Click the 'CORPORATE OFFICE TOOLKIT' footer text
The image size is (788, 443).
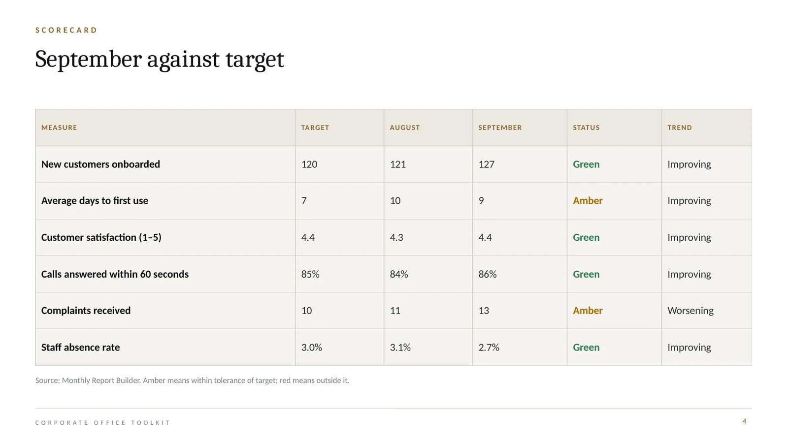103,423
